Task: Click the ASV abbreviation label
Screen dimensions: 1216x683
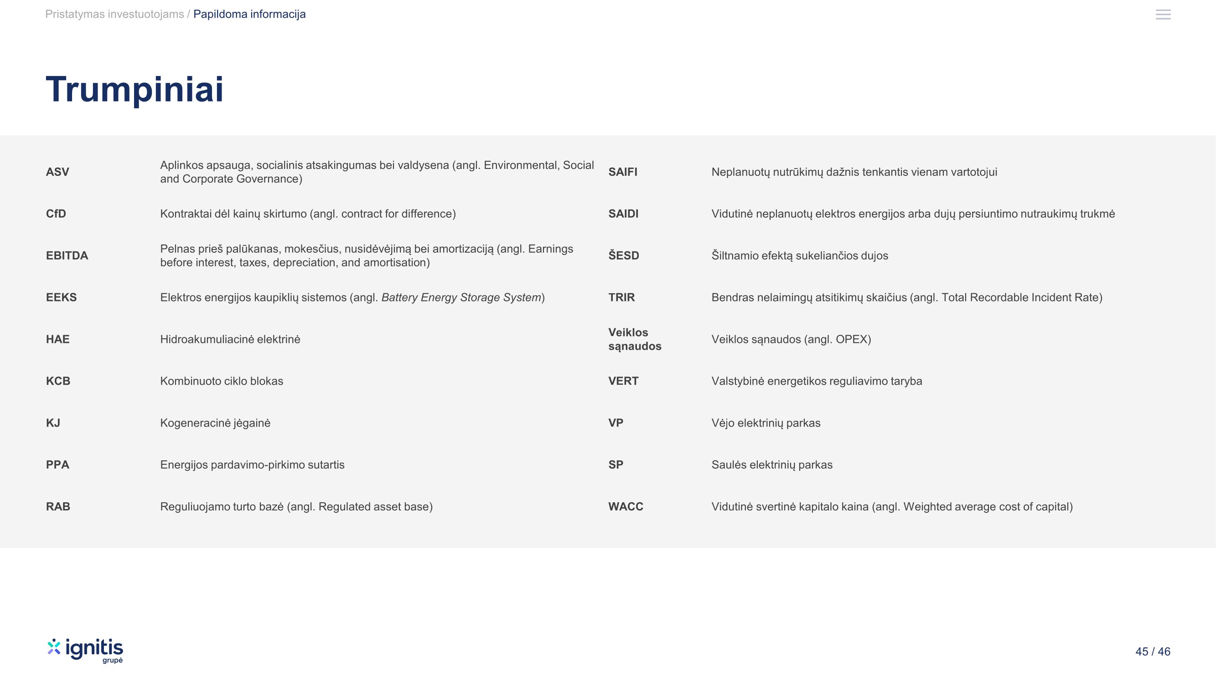Action: (x=57, y=172)
